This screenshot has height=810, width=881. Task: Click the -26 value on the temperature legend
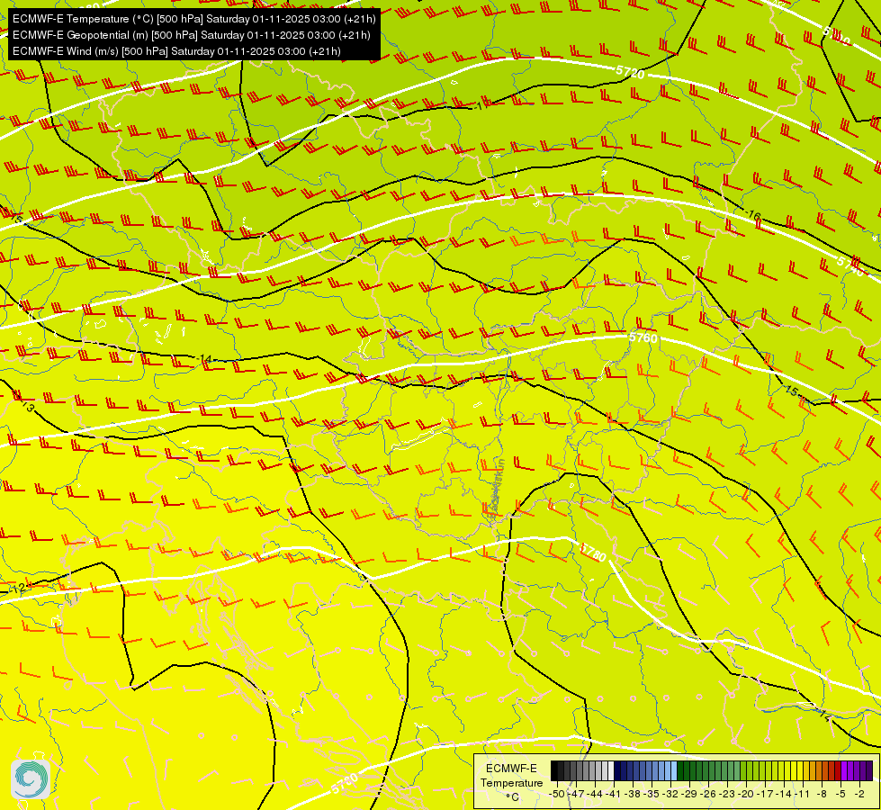709,794
